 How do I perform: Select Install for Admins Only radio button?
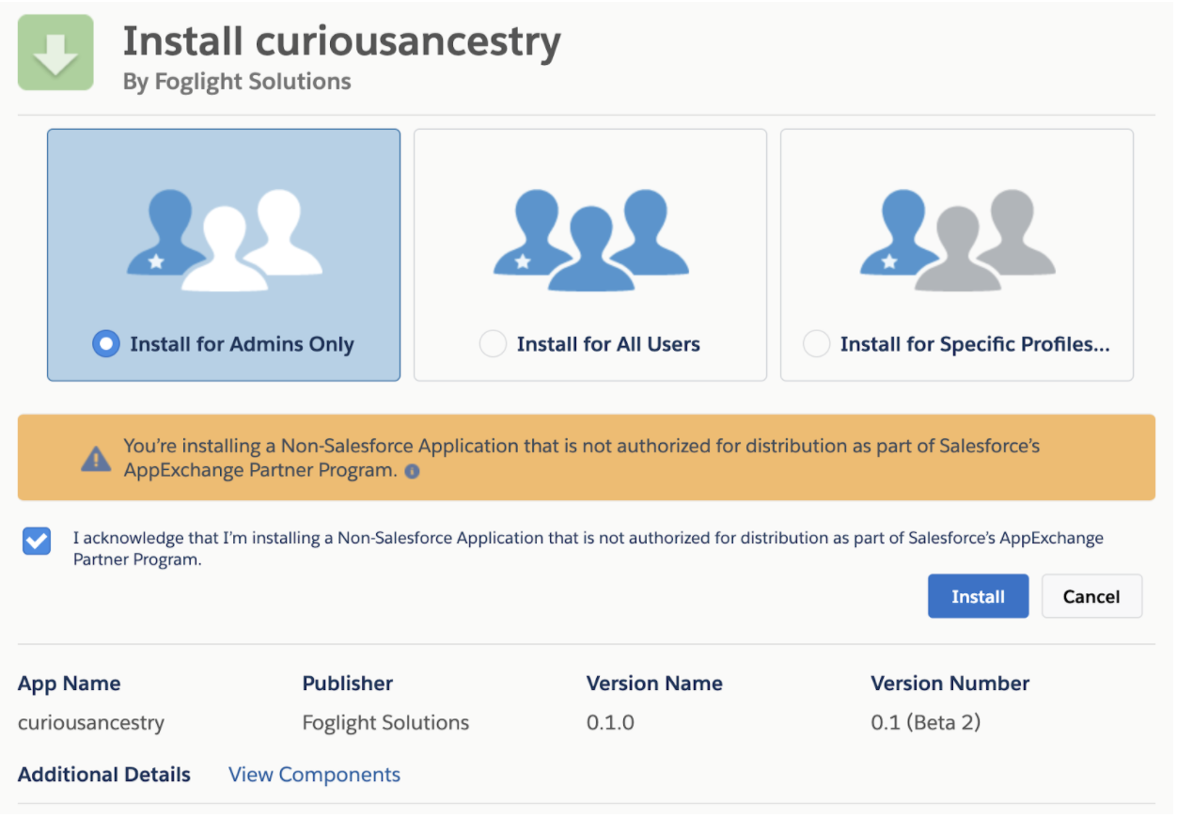(106, 344)
